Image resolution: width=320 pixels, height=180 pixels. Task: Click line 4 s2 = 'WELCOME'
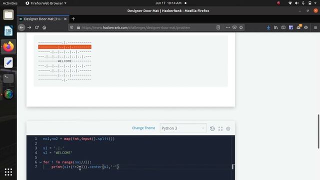click(x=57, y=152)
